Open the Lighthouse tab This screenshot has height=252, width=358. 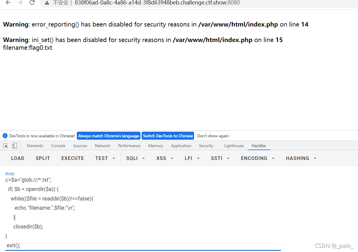(x=234, y=146)
